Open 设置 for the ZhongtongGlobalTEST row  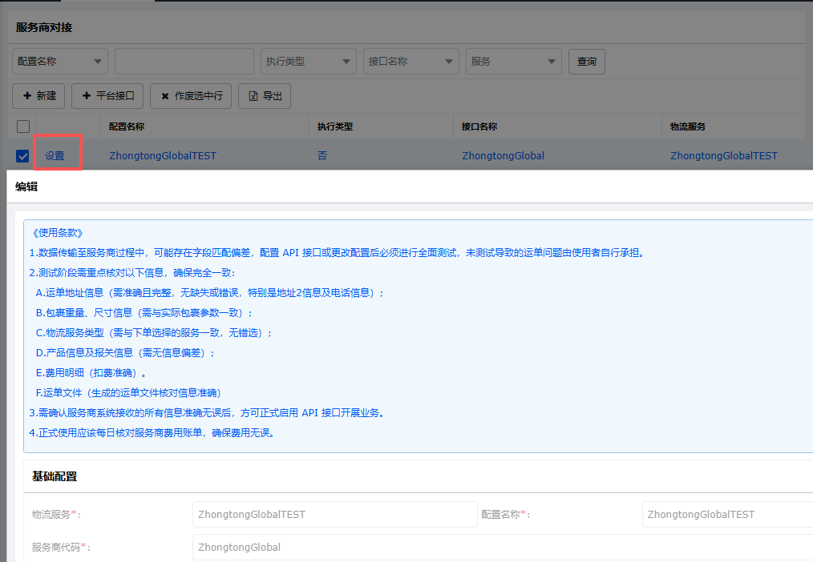[x=55, y=155]
